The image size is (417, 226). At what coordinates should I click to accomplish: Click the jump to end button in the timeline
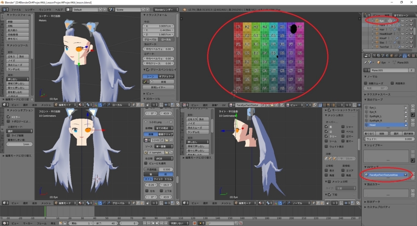coord(166,223)
